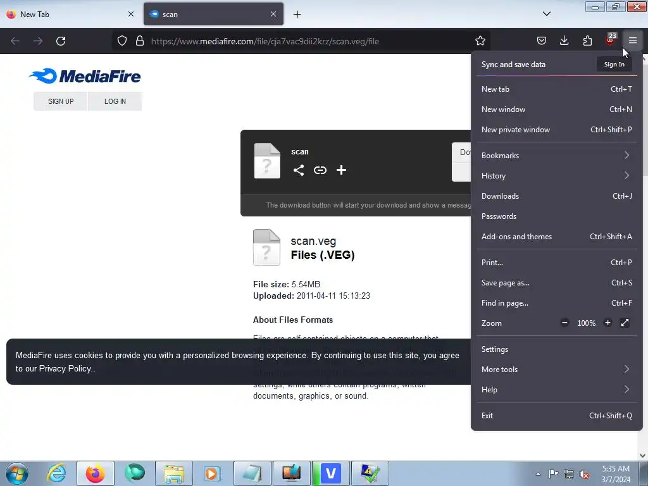Open a new browser tab
The image size is (648, 486).
point(297,15)
